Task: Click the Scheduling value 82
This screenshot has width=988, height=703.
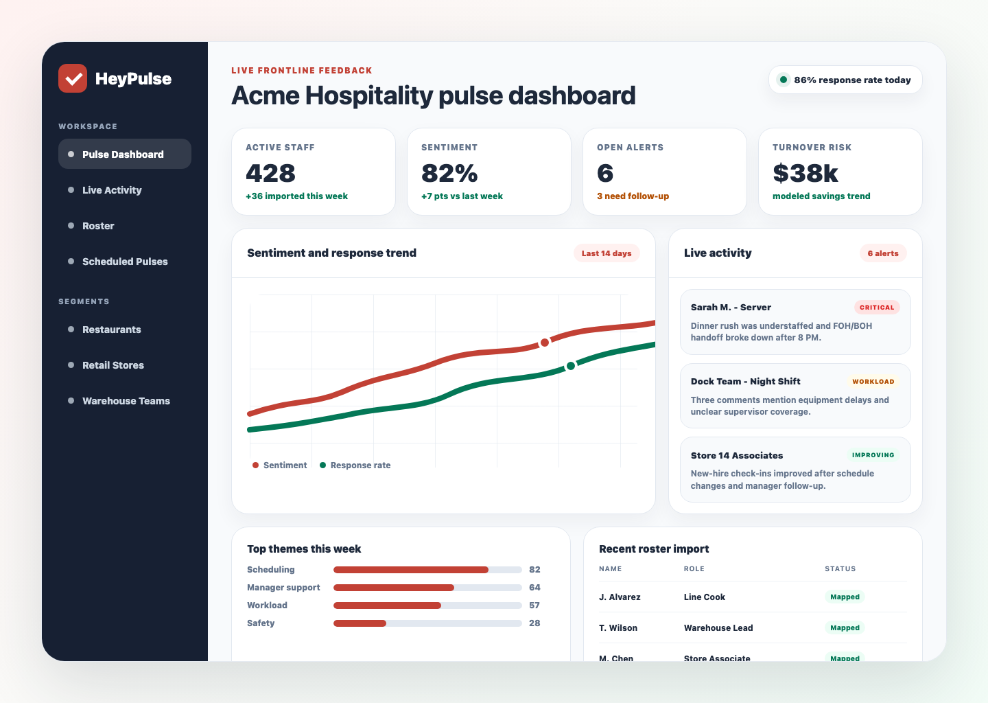Action: pyautogui.click(x=534, y=570)
